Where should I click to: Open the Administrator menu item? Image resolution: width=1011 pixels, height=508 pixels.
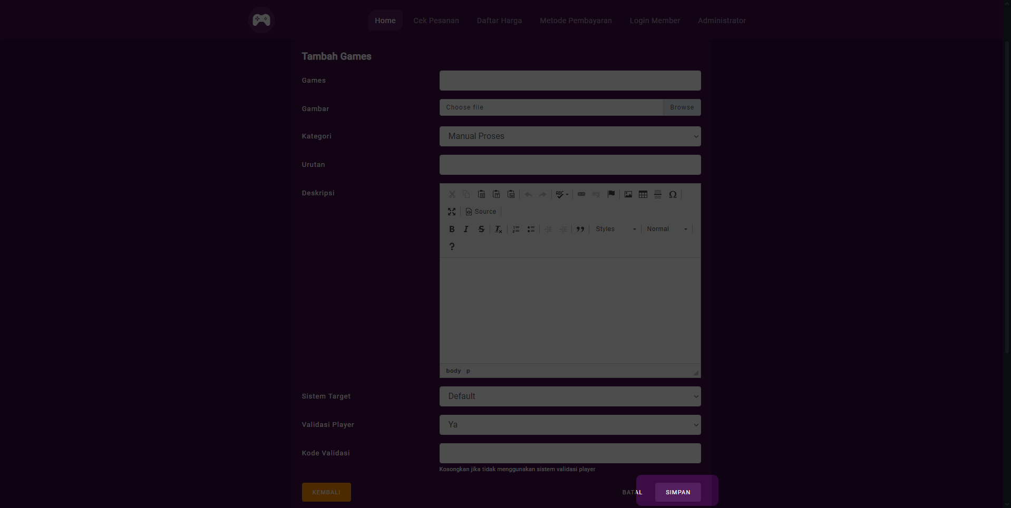(x=722, y=21)
